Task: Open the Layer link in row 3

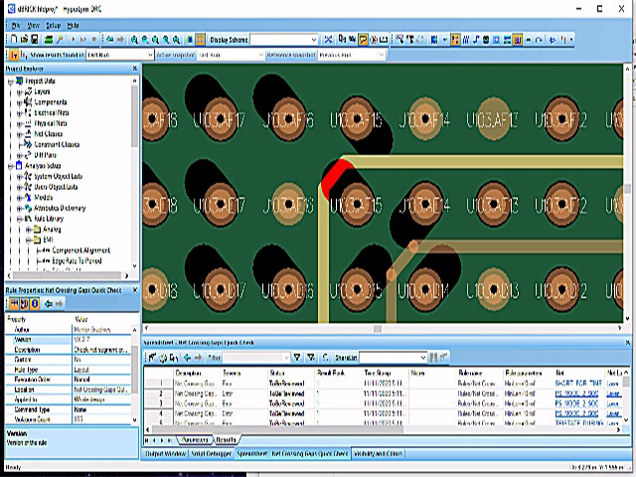Action: click(x=613, y=403)
